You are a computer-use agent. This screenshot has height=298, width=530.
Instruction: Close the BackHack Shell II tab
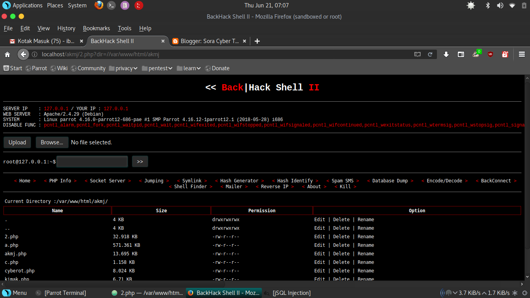click(x=163, y=41)
